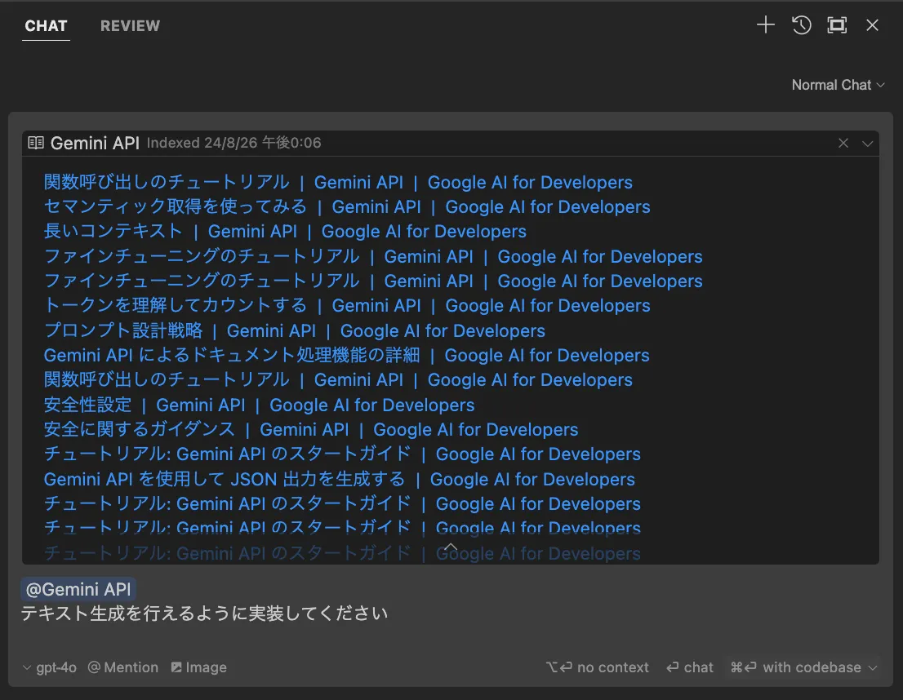This screenshot has height=700, width=903.
Task: Send with no context option
Action: [x=597, y=667]
